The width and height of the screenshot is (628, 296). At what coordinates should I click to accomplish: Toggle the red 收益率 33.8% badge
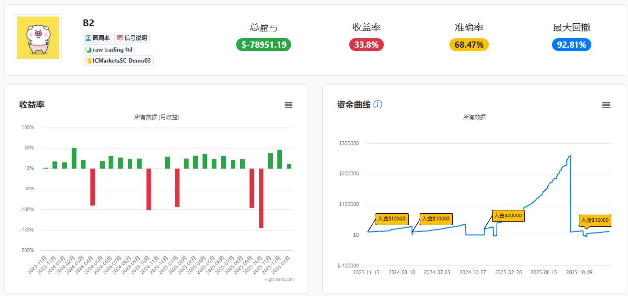point(366,45)
